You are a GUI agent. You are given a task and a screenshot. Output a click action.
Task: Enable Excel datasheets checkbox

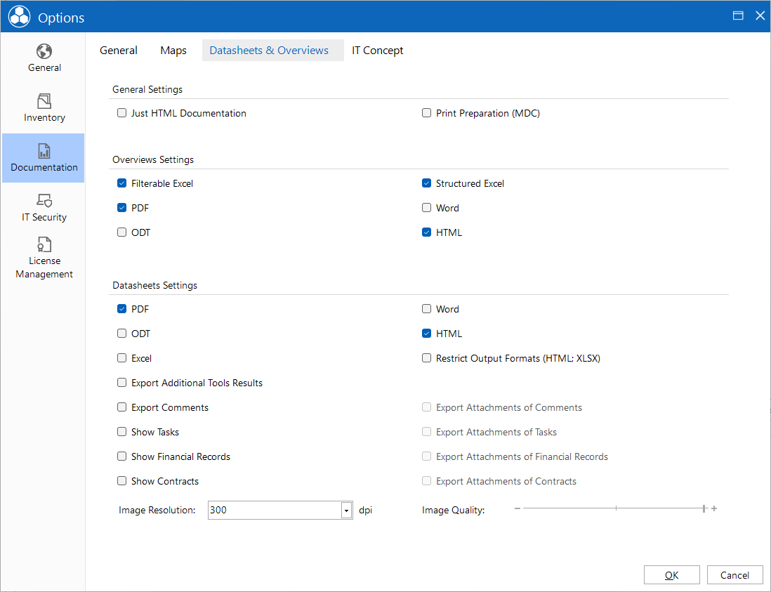[122, 358]
